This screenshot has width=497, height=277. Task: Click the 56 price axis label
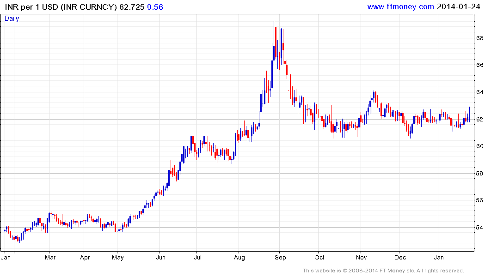coord(479,200)
